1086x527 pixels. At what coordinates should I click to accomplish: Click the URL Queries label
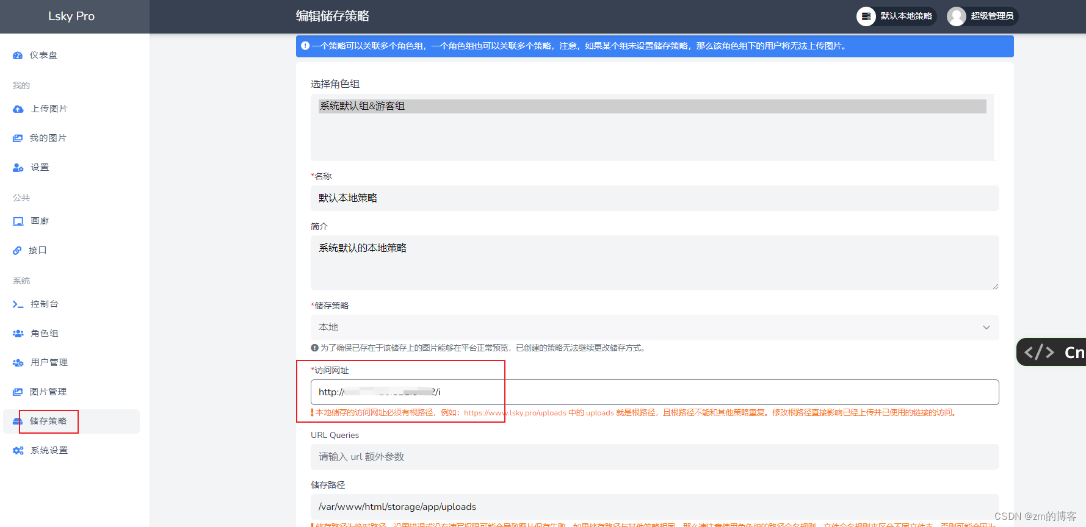point(335,436)
